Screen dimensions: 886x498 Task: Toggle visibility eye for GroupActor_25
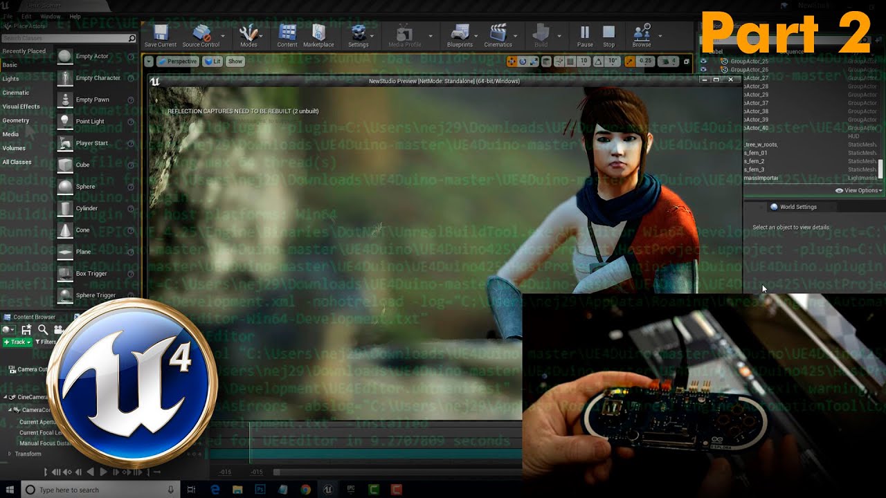(703, 62)
